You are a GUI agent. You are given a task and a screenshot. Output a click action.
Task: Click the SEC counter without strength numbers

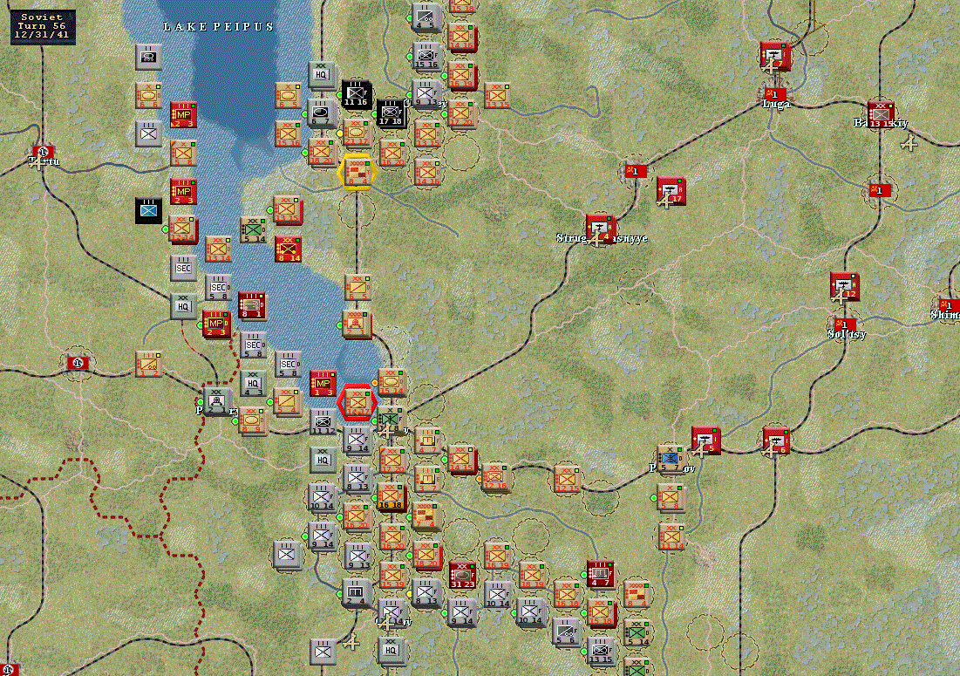[183, 268]
